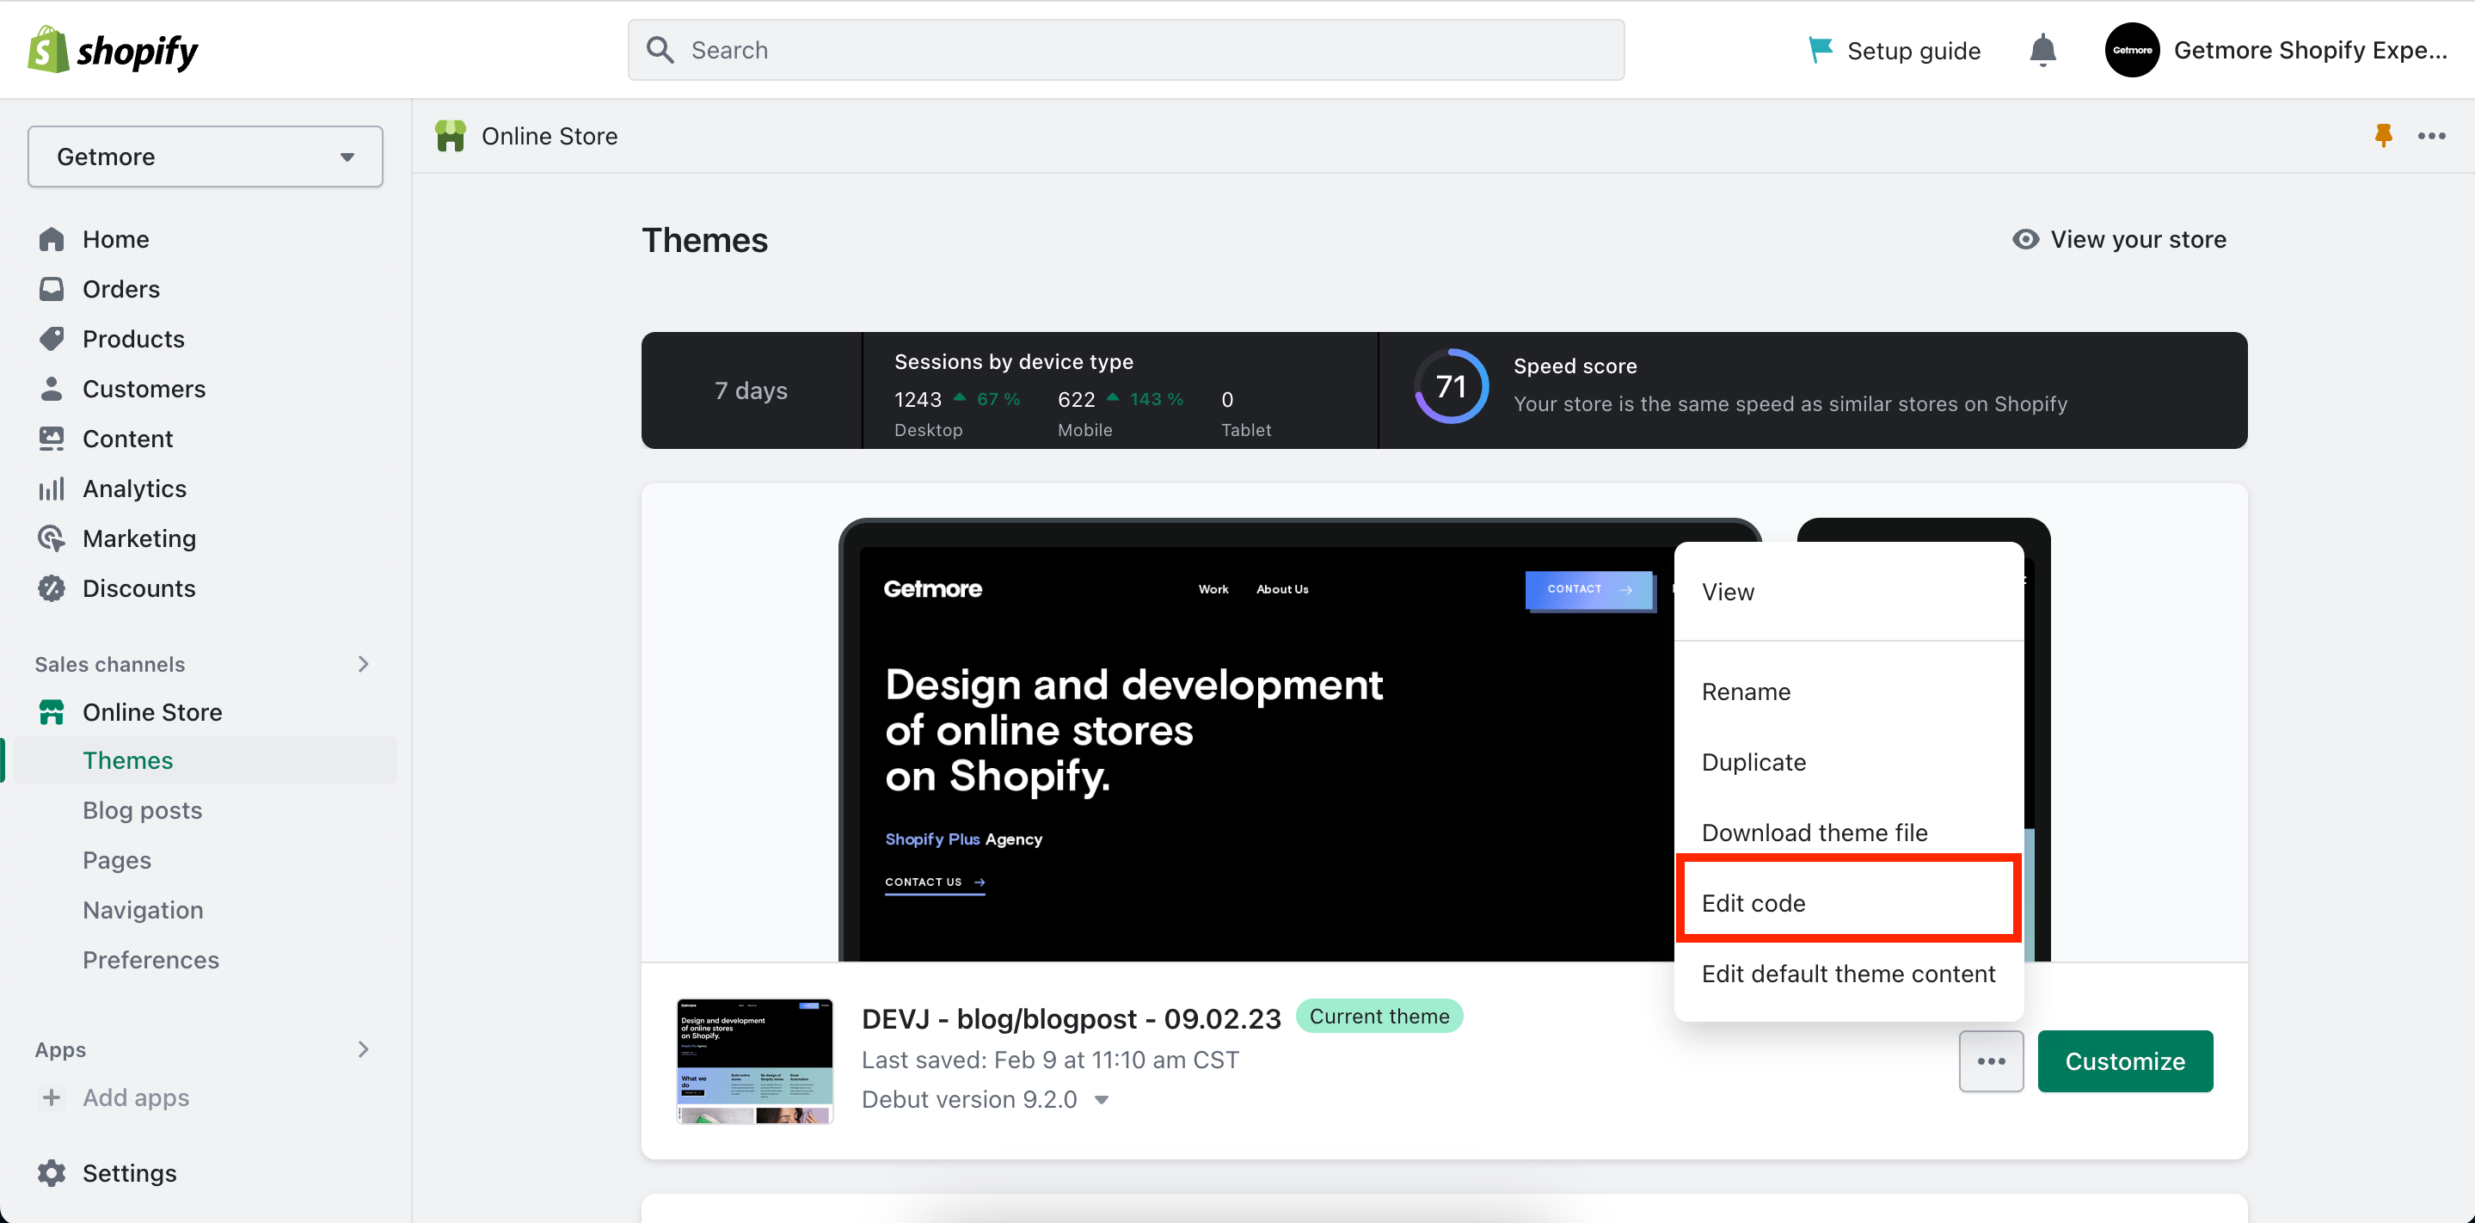This screenshot has height=1223, width=2475.
Task: Expand the Sales channels chevron
Action: coord(363,664)
